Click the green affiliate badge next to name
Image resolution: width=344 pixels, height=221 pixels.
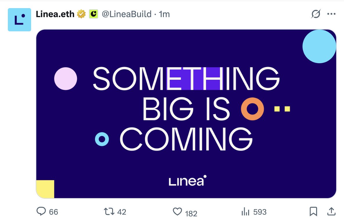tap(94, 14)
